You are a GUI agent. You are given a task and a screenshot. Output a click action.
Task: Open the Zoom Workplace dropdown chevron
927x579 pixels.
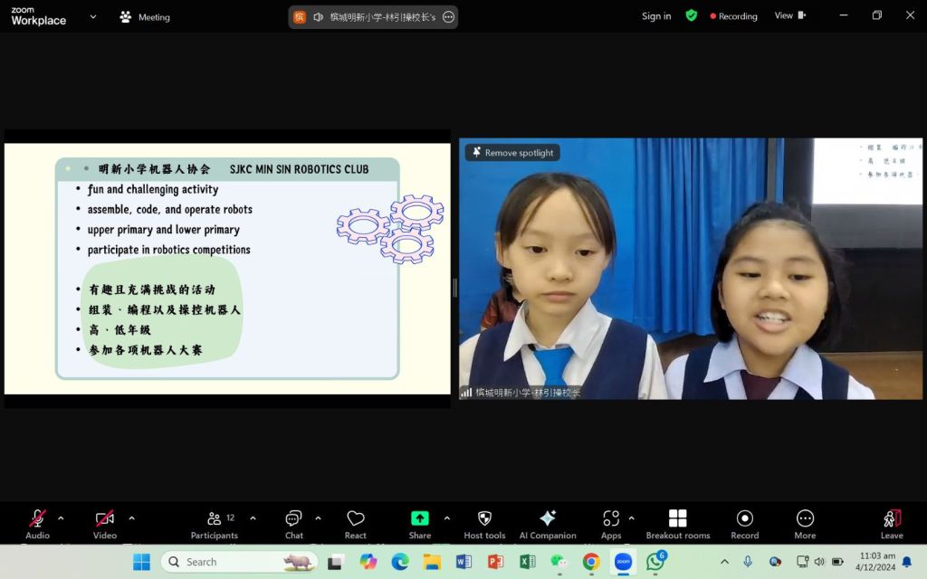click(x=92, y=16)
